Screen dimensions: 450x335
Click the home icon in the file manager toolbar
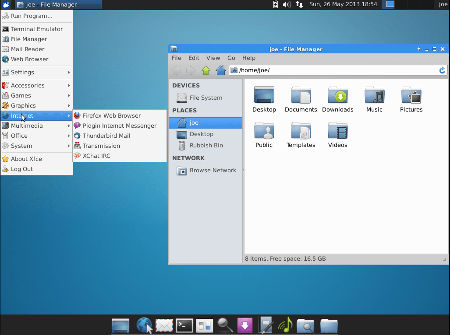pyautogui.click(x=220, y=70)
